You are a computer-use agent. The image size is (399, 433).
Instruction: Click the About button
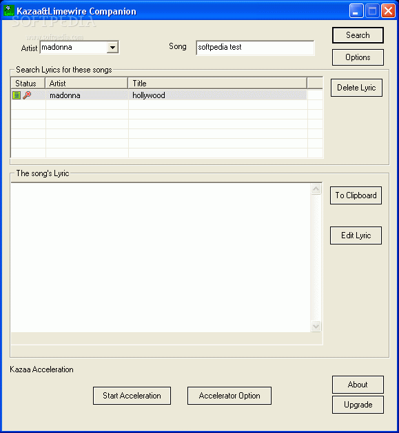358,385
